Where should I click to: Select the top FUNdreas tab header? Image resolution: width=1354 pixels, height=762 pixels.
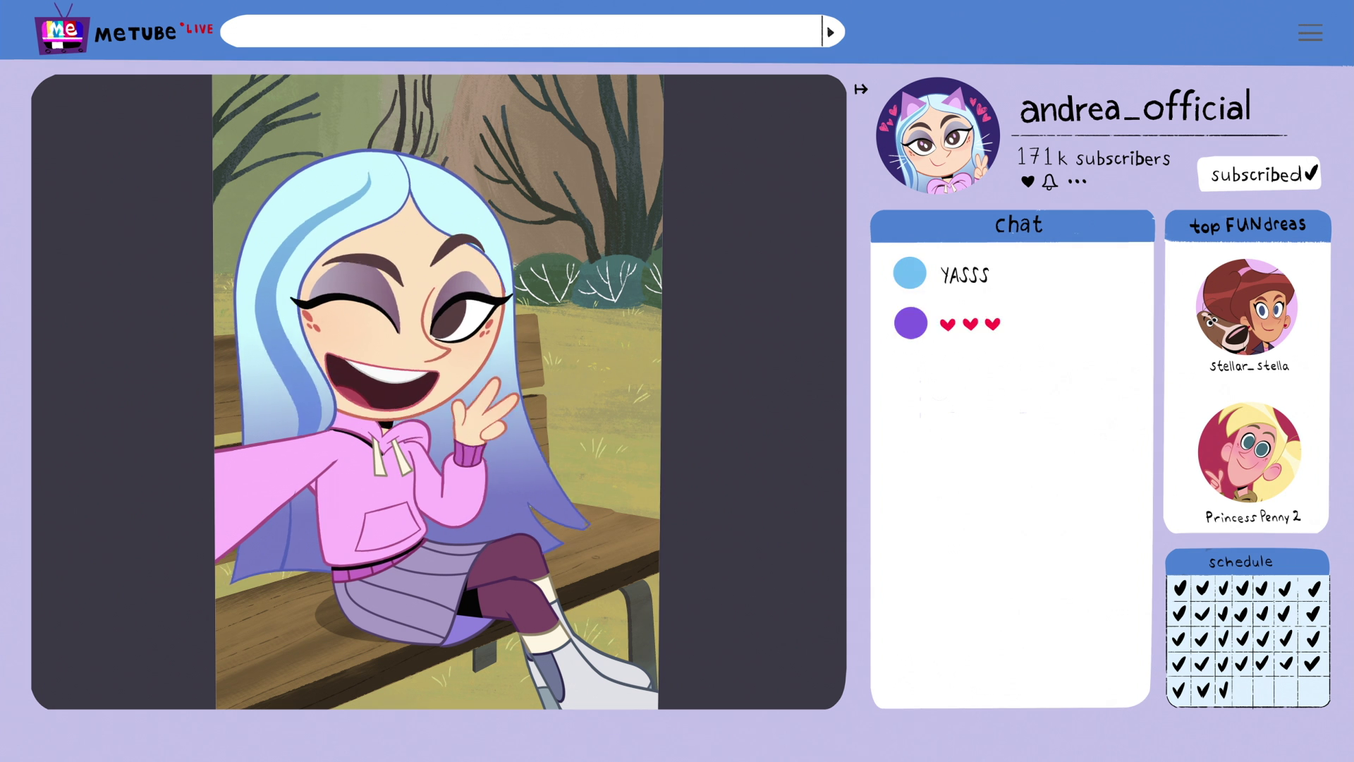1248,226
